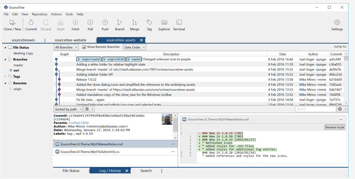Open the All Branches dropdown
355x179 pixels.
pos(66,47)
